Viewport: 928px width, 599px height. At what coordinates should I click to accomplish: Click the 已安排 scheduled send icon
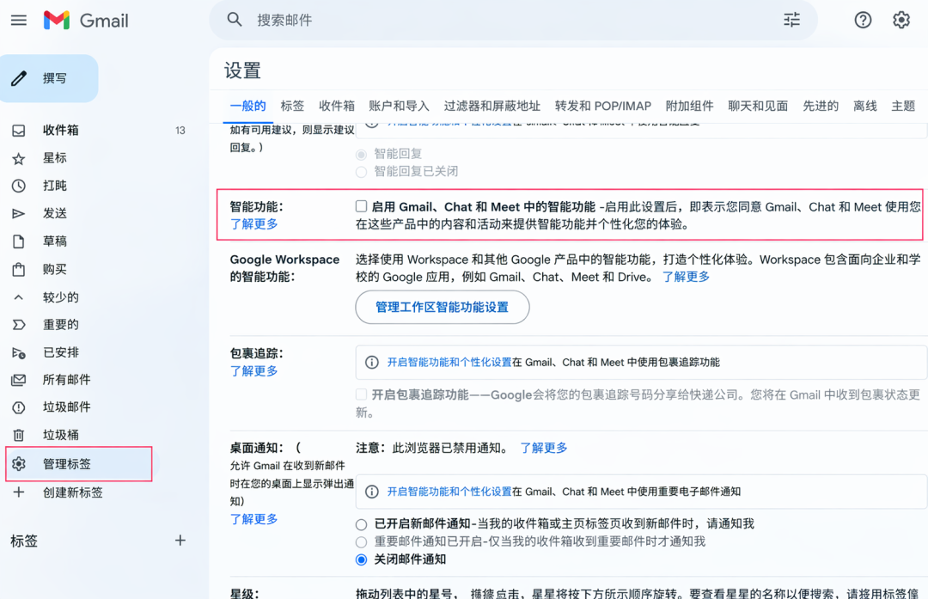coord(19,352)
